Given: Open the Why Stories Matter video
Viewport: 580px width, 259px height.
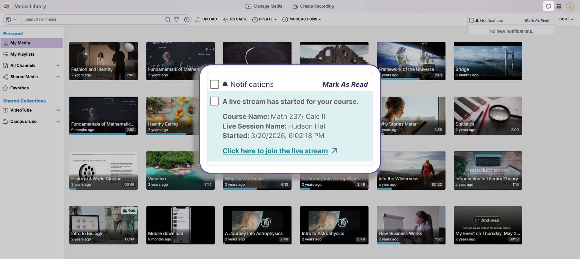Looking at the screenshot, I should click(413, 116).
